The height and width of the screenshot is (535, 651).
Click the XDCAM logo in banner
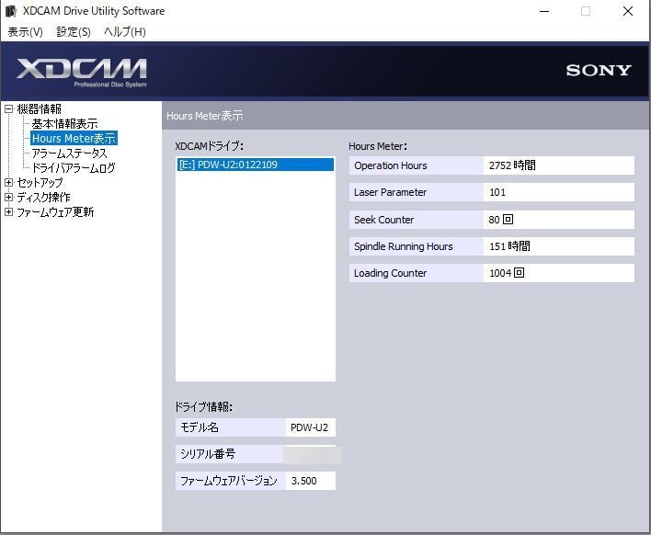coord(81,73)
